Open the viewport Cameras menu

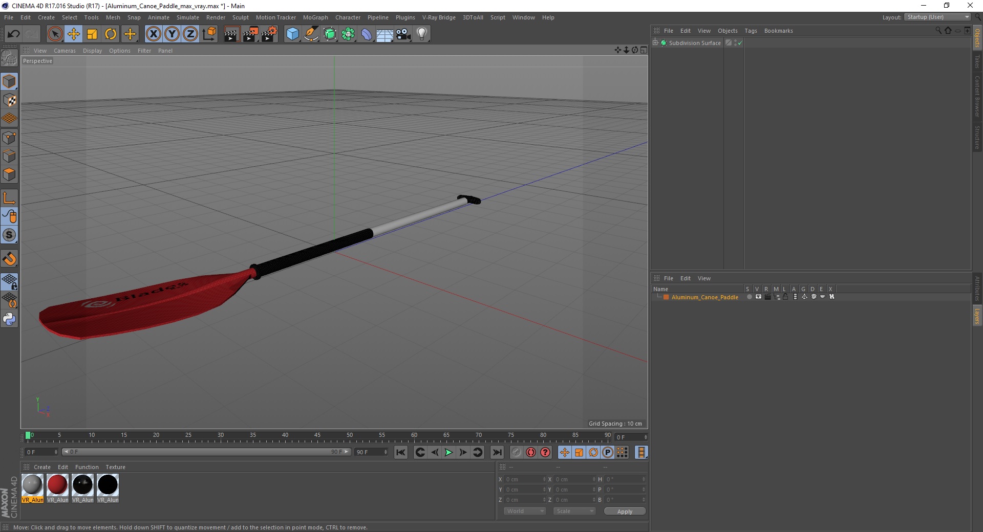click(x=65, y=51)
